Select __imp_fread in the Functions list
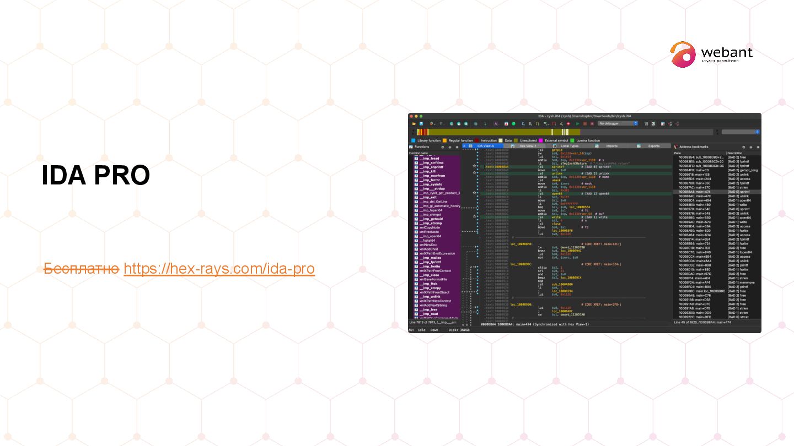Image resolution: width=794 pixels, height=446 pixels. 437,159
